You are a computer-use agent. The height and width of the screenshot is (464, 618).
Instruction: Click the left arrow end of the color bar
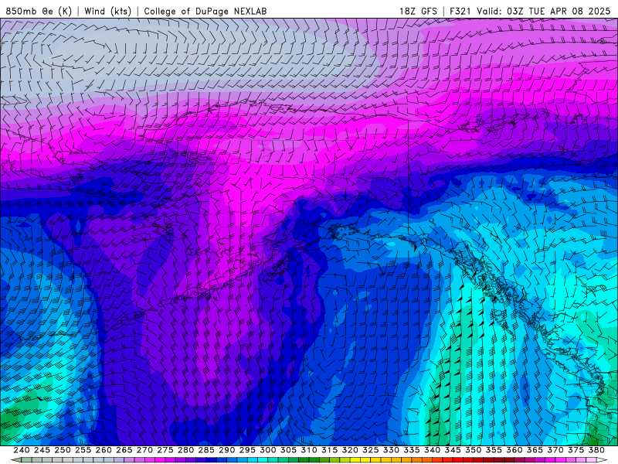(x=15, y=460)
